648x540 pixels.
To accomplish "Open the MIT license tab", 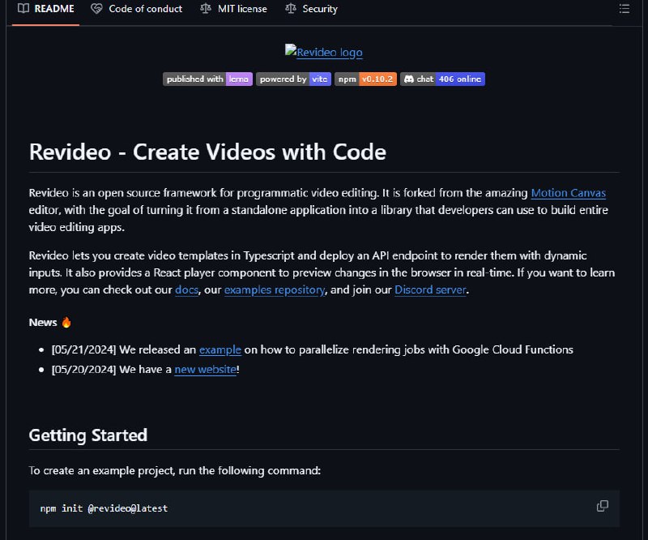I will click(234, 9).
